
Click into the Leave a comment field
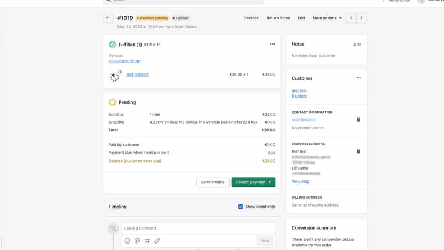click(198, 229)
